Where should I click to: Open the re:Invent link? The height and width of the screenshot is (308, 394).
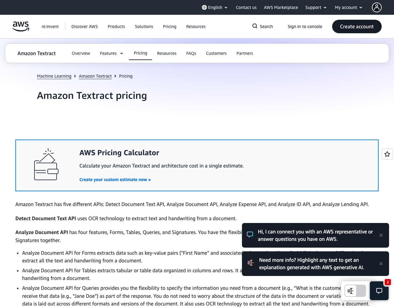pyautogui.click(x=50, y=26)
